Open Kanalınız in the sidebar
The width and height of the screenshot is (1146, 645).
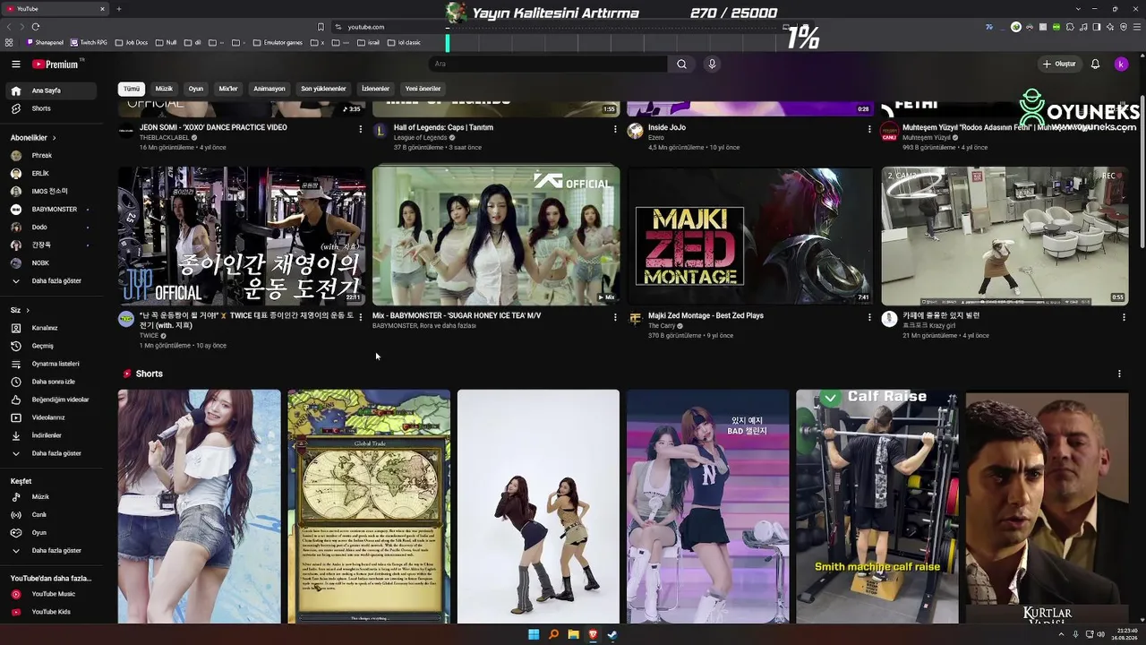[x=53, y=328]
